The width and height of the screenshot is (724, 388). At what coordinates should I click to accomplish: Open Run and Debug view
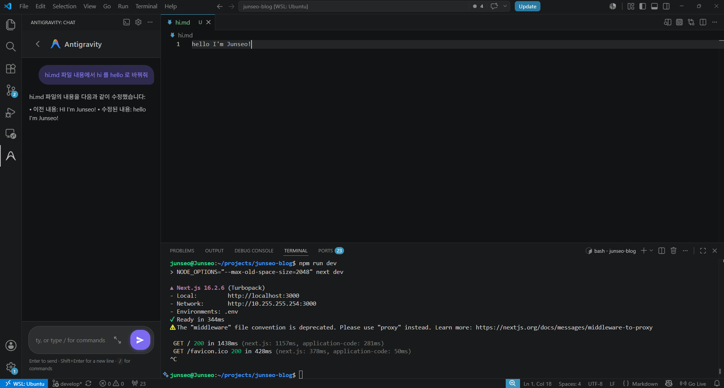click(x=11, y=113)
